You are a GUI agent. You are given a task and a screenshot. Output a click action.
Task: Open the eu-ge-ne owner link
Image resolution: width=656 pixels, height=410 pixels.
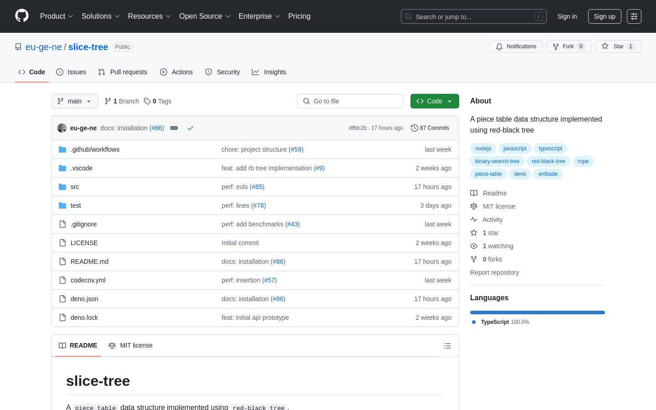tap(44, 47)
